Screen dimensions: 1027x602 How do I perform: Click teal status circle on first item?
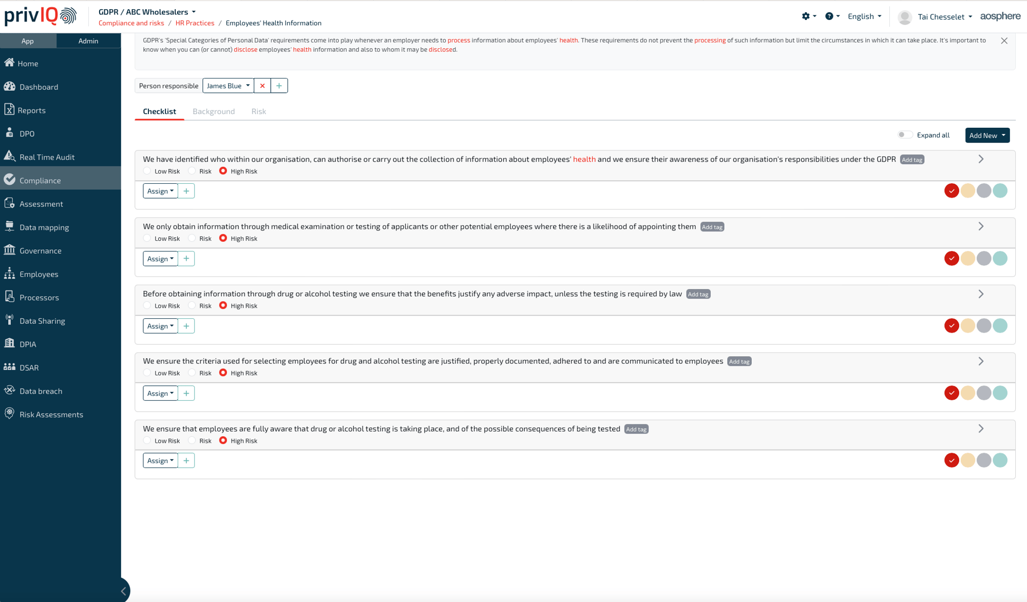pos(1000,191)
